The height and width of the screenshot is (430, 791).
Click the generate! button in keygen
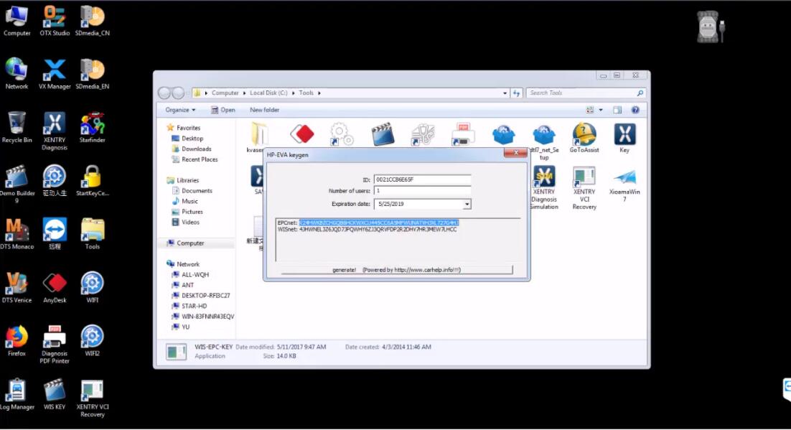[x=396, y=270]
